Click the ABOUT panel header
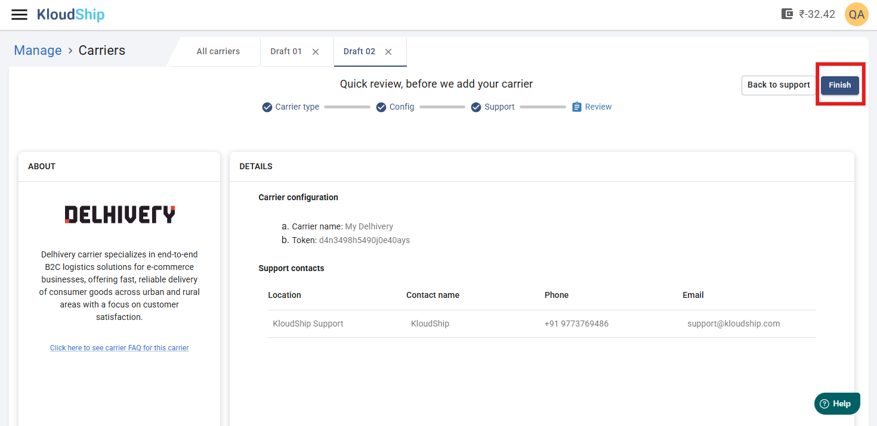 (x=42, y=166)
